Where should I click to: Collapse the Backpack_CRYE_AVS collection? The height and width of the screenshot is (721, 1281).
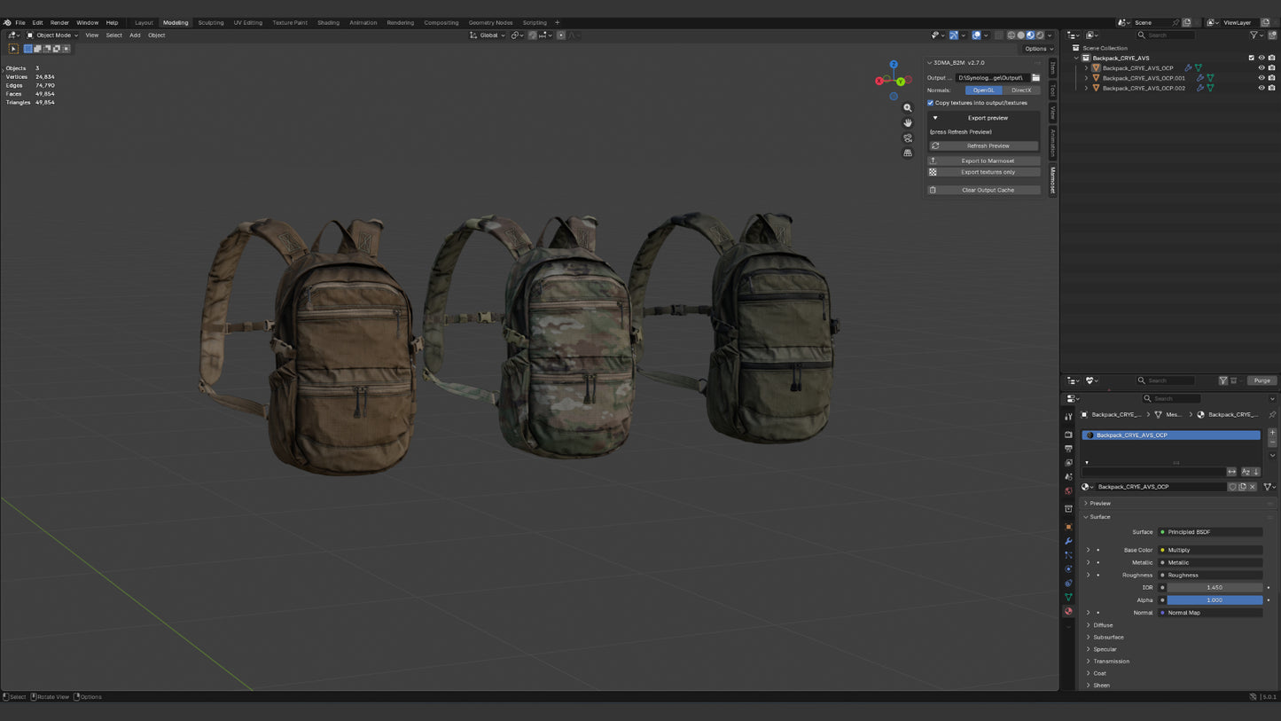click(x=1077, y=58)
